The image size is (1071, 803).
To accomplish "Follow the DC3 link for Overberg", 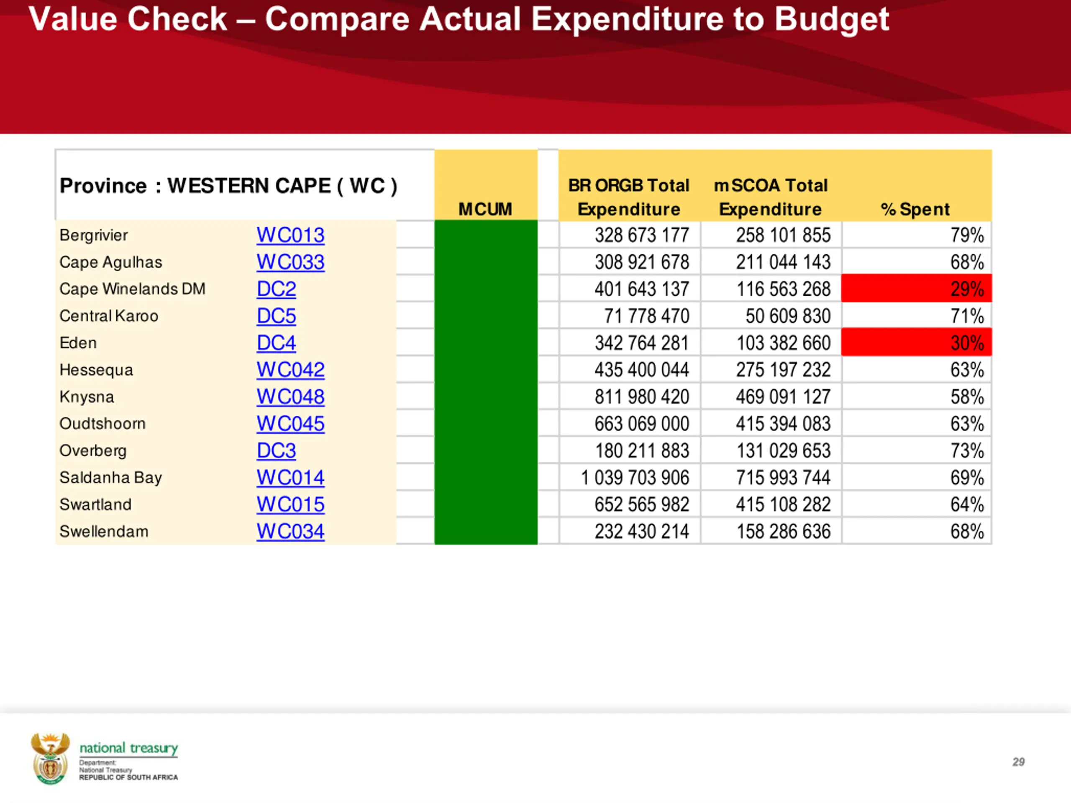I will (x=276, y=450).
